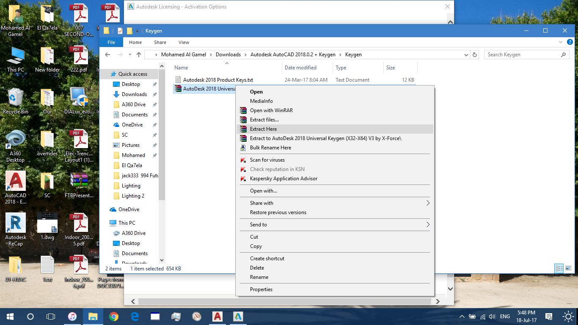Screen dimensions: 578x325
Task: Open the address bar history dropdown
Action: click(466, 55)
